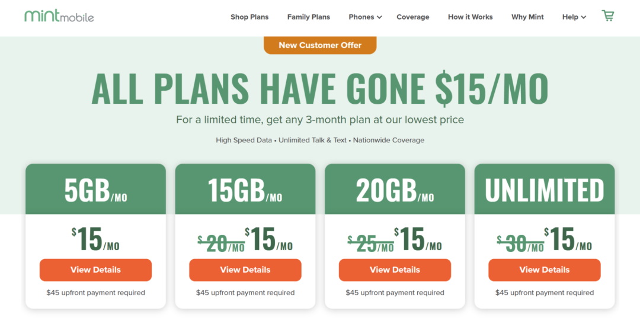Click the New Customer Offer badge
640x319 pixels.
pyautogui.click(x=320, y=45)
